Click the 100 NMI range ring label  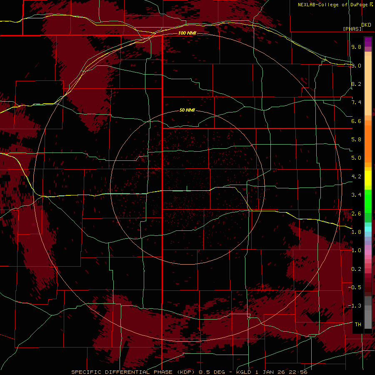187,33
